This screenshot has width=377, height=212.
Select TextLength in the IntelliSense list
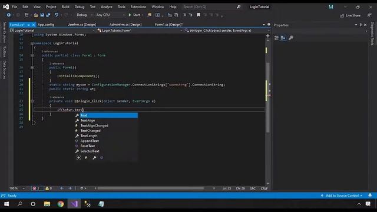coord(106,136)
